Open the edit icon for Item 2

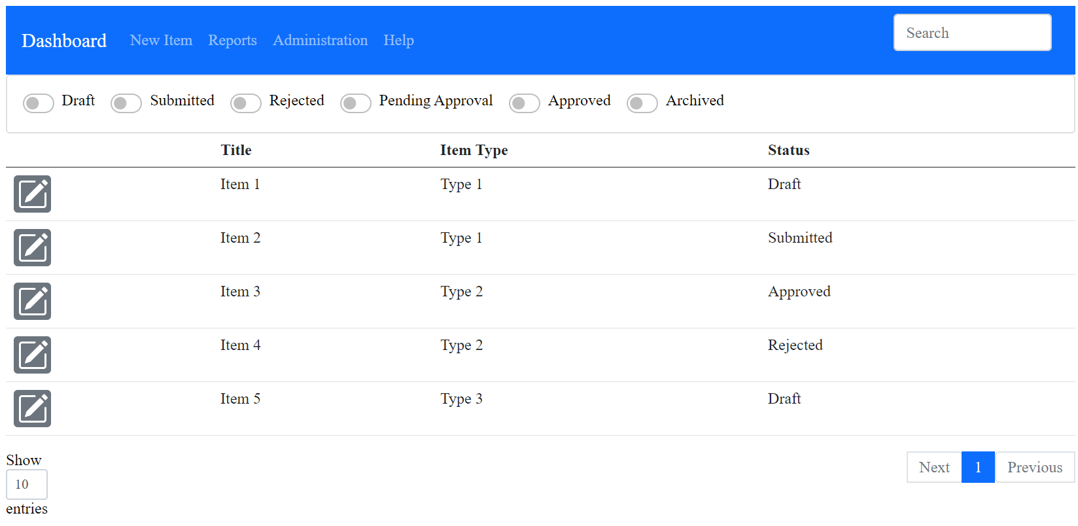click(x=32, y=247)
